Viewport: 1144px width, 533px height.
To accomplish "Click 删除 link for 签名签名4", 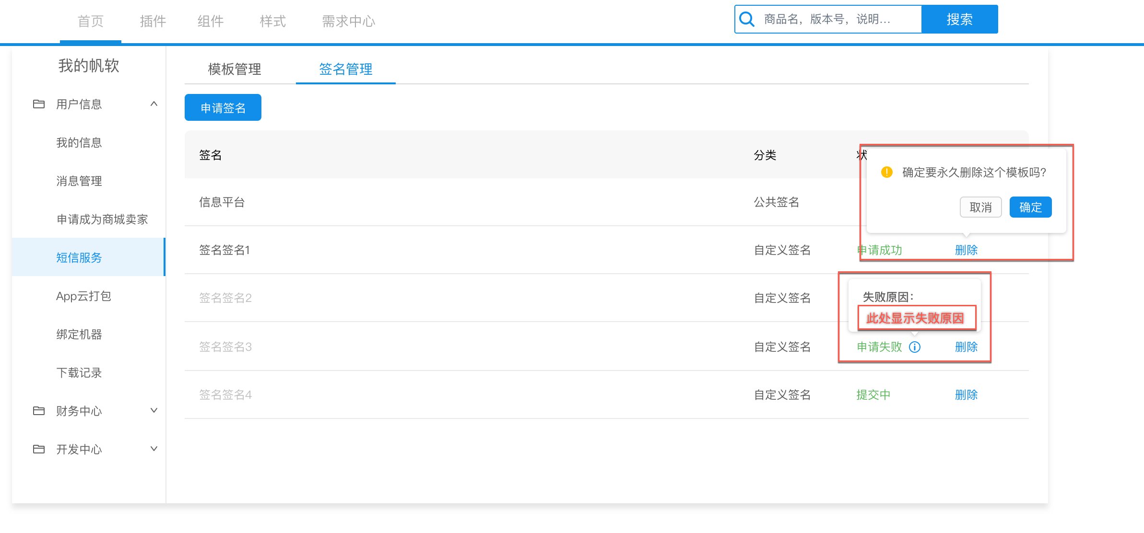I will coord(966,395).
